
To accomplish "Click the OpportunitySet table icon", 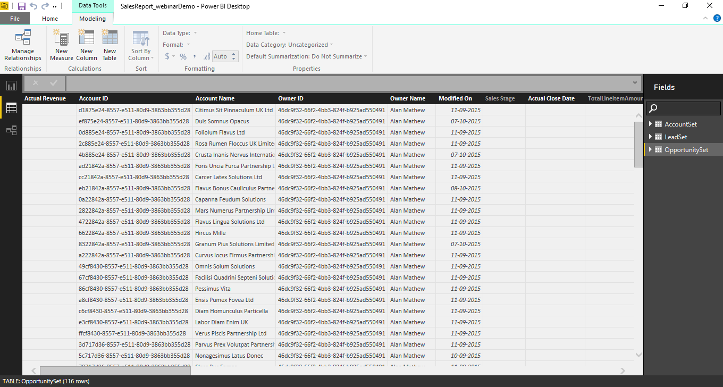I will coord(658,149).
